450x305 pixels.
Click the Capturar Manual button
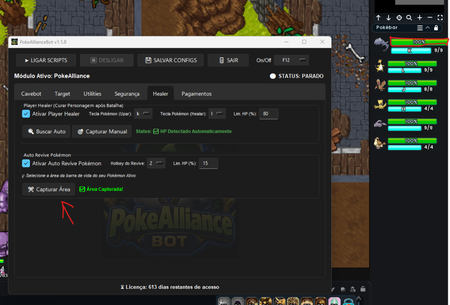(102, 132)
